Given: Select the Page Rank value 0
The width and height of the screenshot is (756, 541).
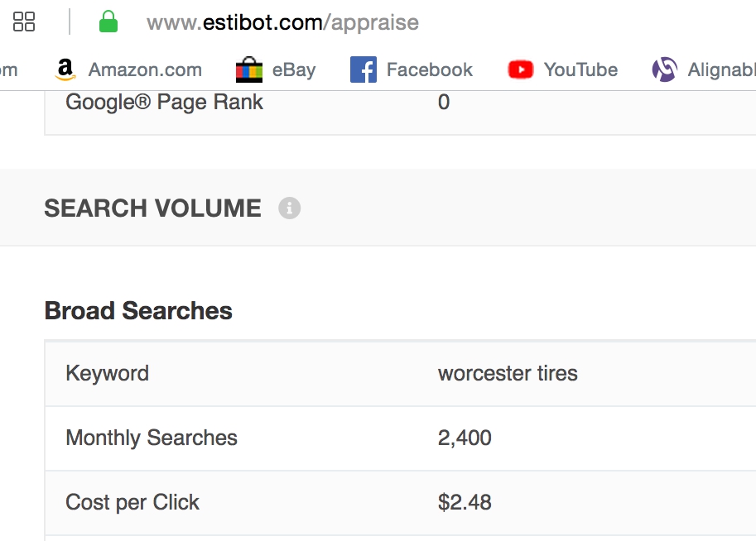Looking at the screenshot, I should [x=444, y=103].
